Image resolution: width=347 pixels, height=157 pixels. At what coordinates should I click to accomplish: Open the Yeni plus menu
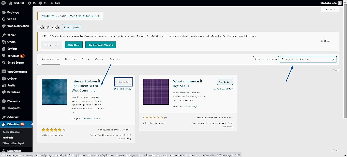click(55, 3)
